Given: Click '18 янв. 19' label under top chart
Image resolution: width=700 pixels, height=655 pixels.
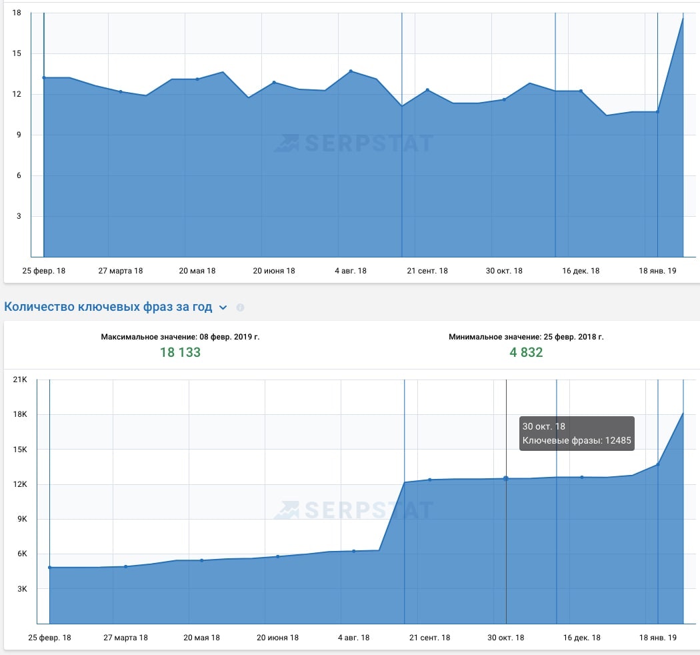Looking at the screenshot, I should click(657, 271).
